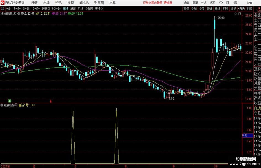Switch to the 分时 chart tab
Screen dimensions: 261x168
click(x=9, y=9)
